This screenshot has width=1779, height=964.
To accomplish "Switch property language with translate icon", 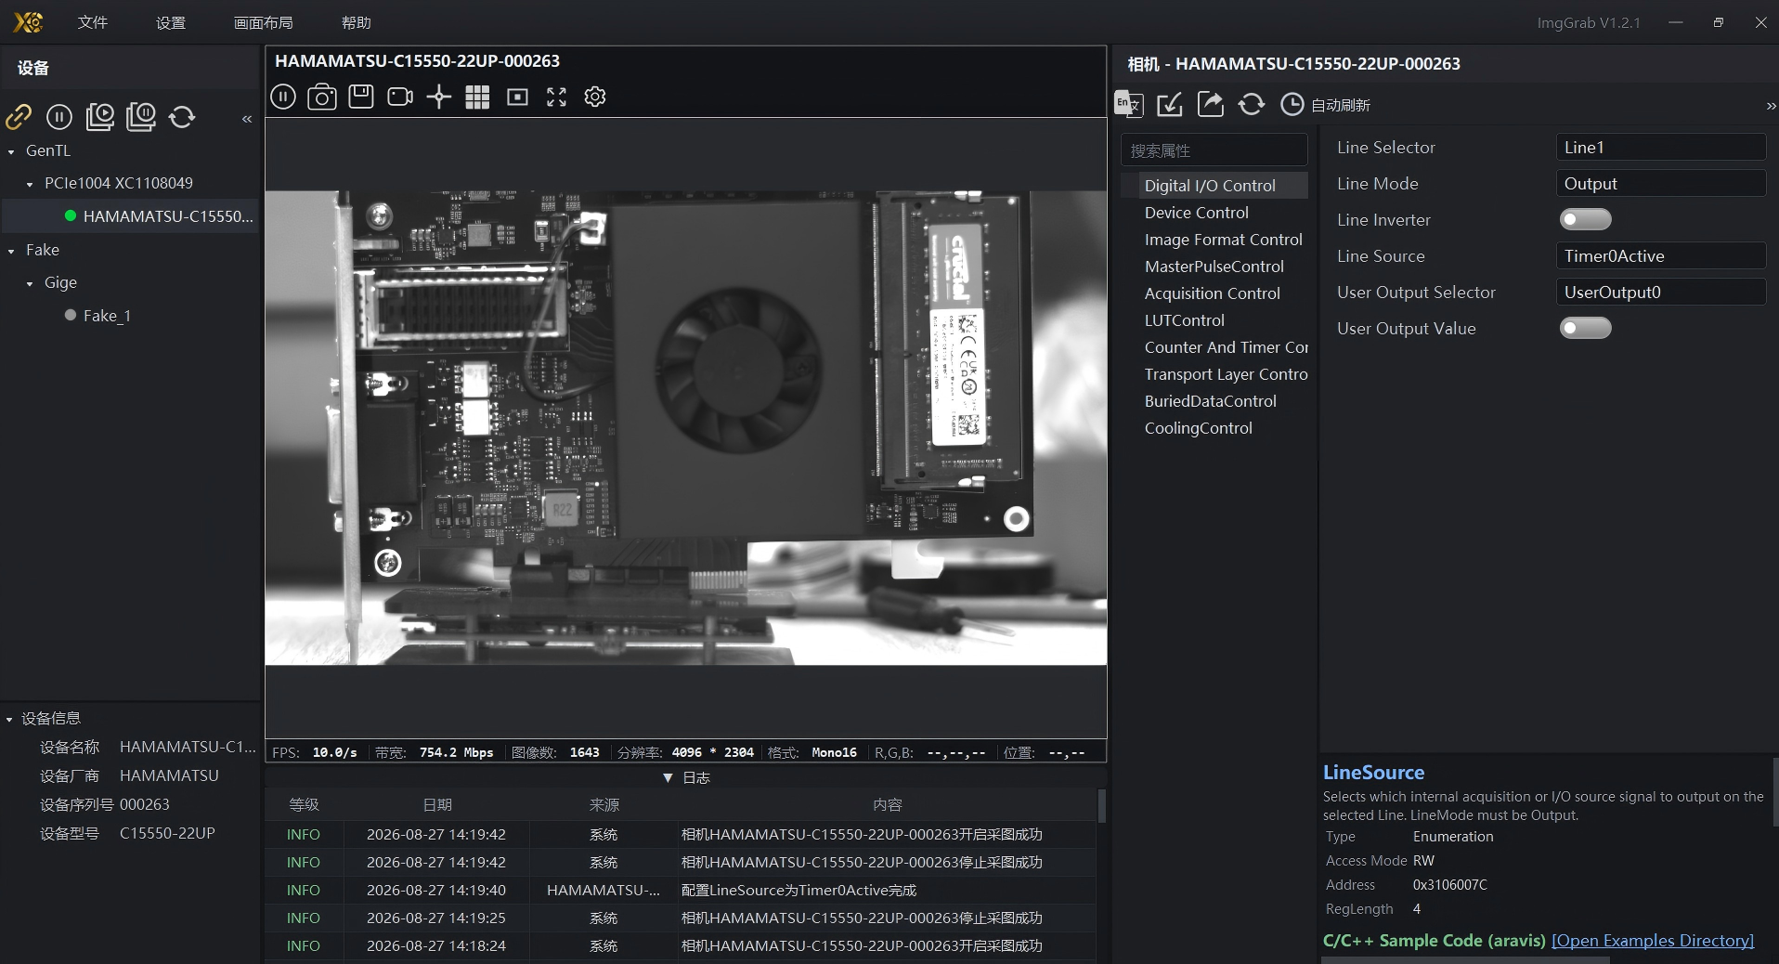I will (1129, 104).
